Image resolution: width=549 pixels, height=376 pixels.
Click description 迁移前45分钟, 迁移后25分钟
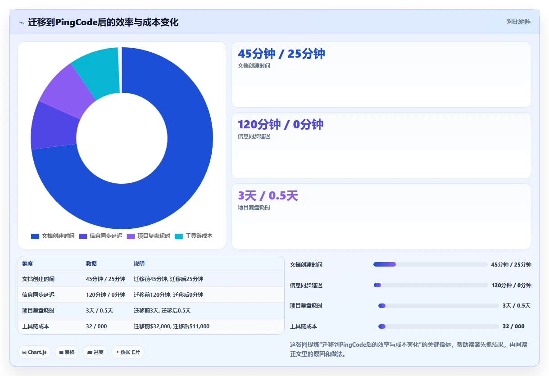168,279
